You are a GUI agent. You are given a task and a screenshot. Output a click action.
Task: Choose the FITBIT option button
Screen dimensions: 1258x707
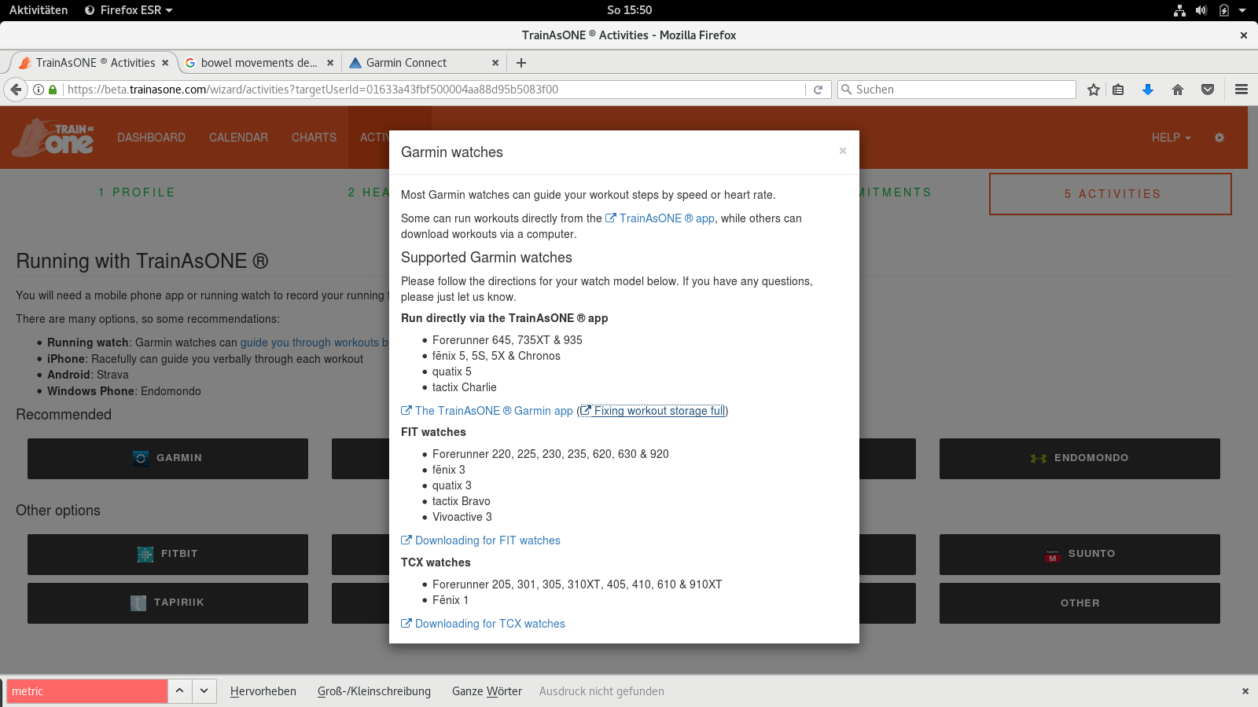point(167,555)
